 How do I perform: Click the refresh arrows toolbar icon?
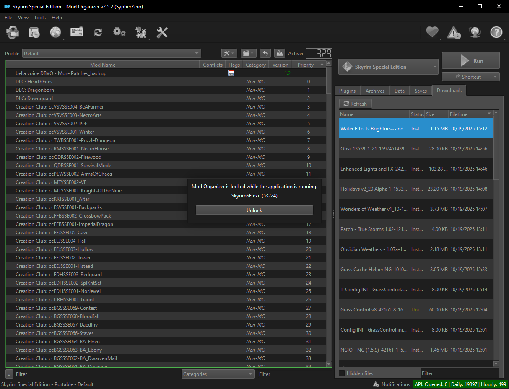coord(98,32)
